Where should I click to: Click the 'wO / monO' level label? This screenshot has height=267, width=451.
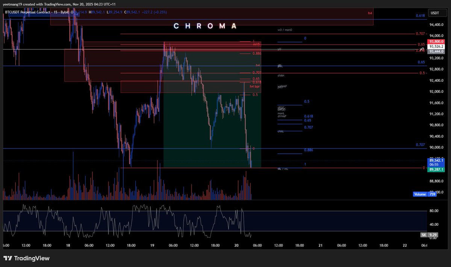(285, 30)
